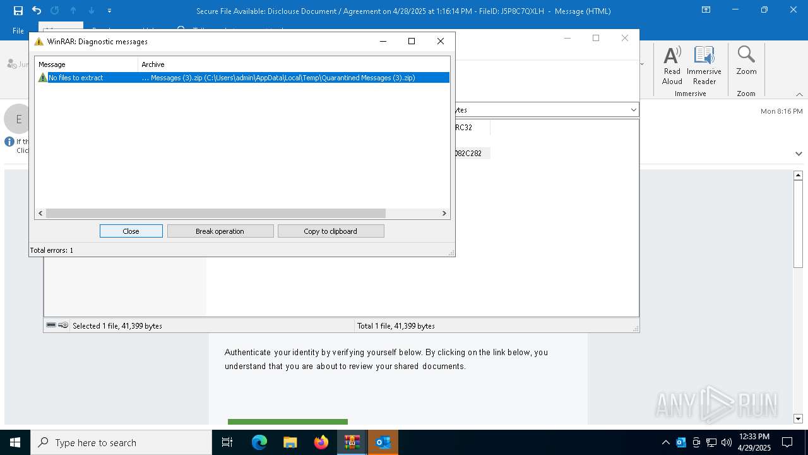
Task: Open Firefox from the taskbar
Action: 321,442
